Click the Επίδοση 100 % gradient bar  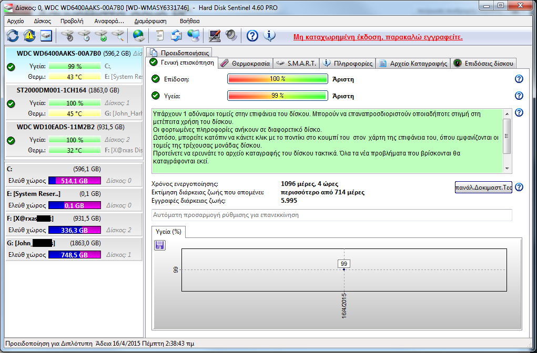[x=277, y=79]
